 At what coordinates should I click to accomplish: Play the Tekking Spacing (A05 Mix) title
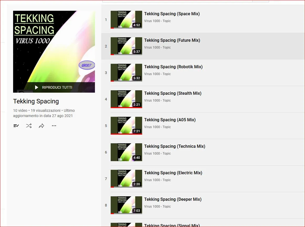(170, 120)
